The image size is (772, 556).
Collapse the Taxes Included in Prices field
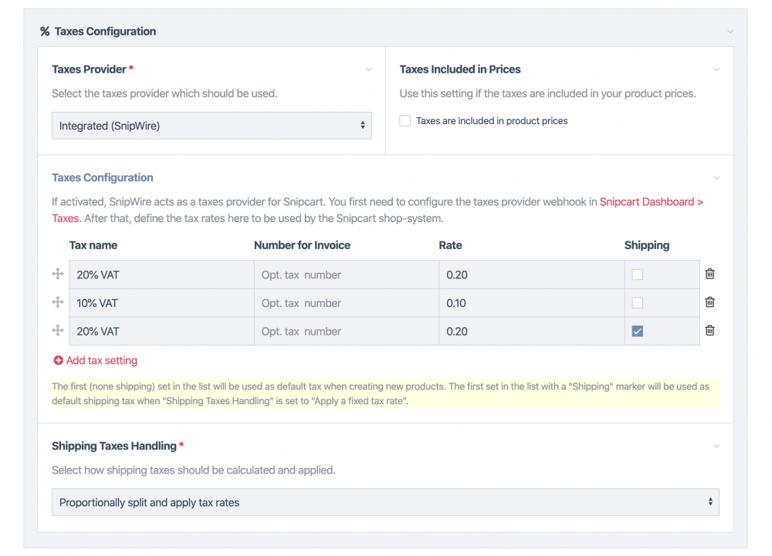[x=716, y=69]
